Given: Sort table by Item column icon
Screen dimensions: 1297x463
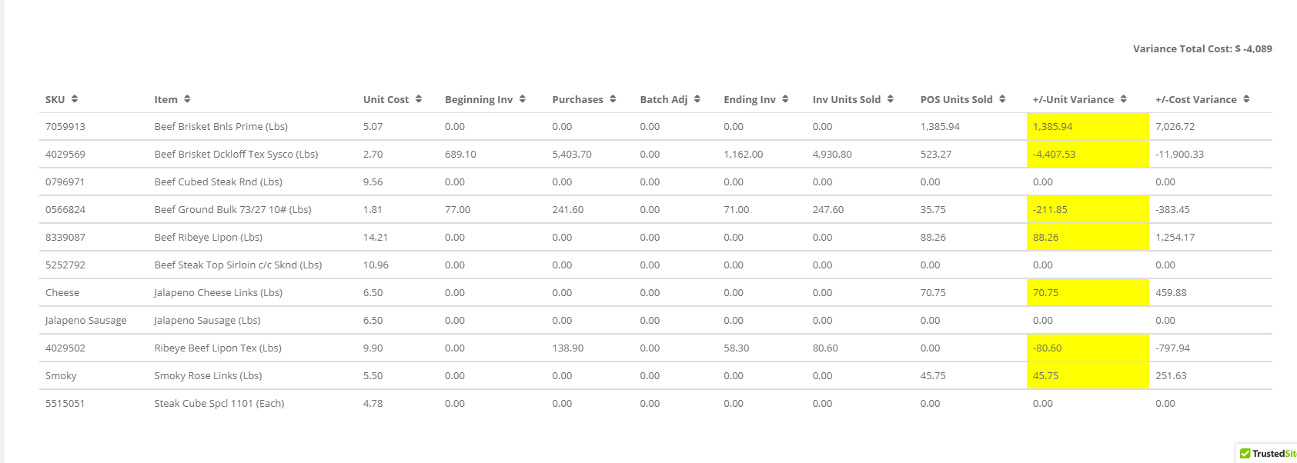Looking at the screenshot, I should click(187, 99).
